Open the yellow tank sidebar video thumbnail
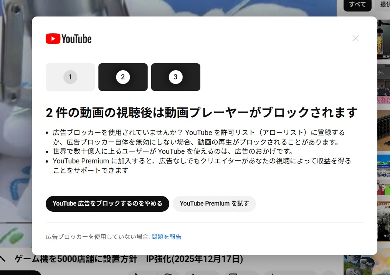This screenshot has height=275, width=390. coord(383,38)
